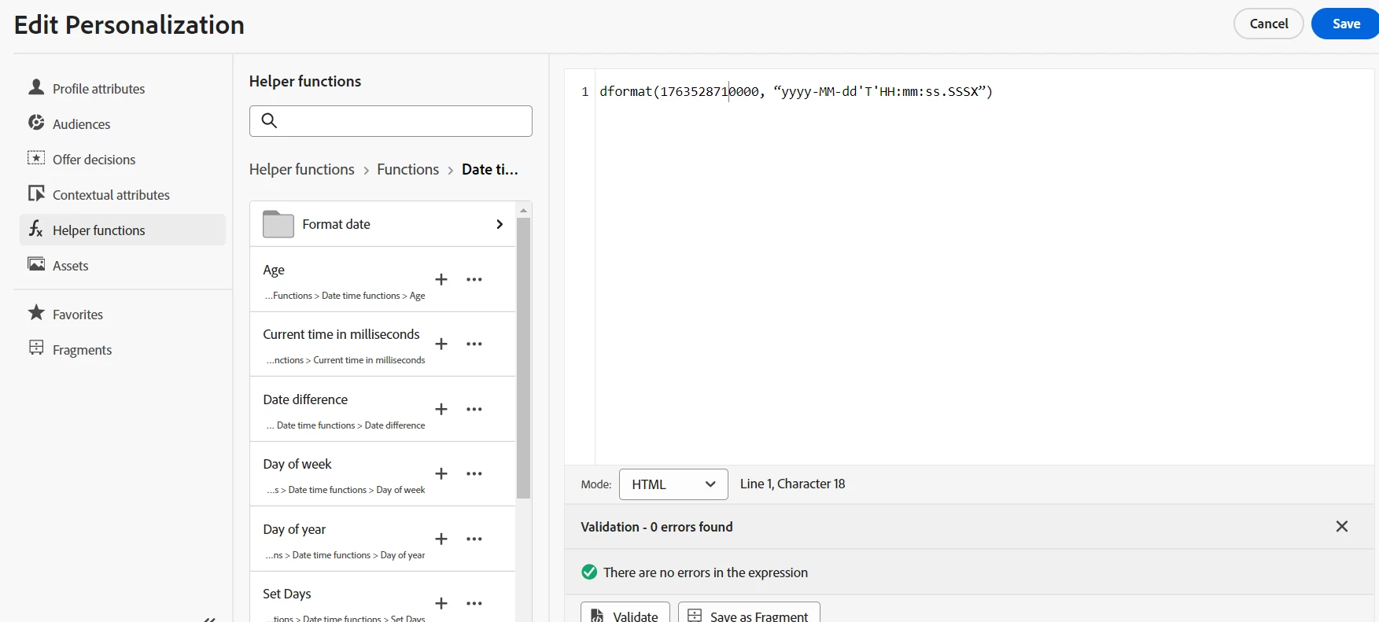Image resolution: width=1379 pixels, height=622 pixels.
Task: Close the Validation panel
Action: tap(1342, 527)
